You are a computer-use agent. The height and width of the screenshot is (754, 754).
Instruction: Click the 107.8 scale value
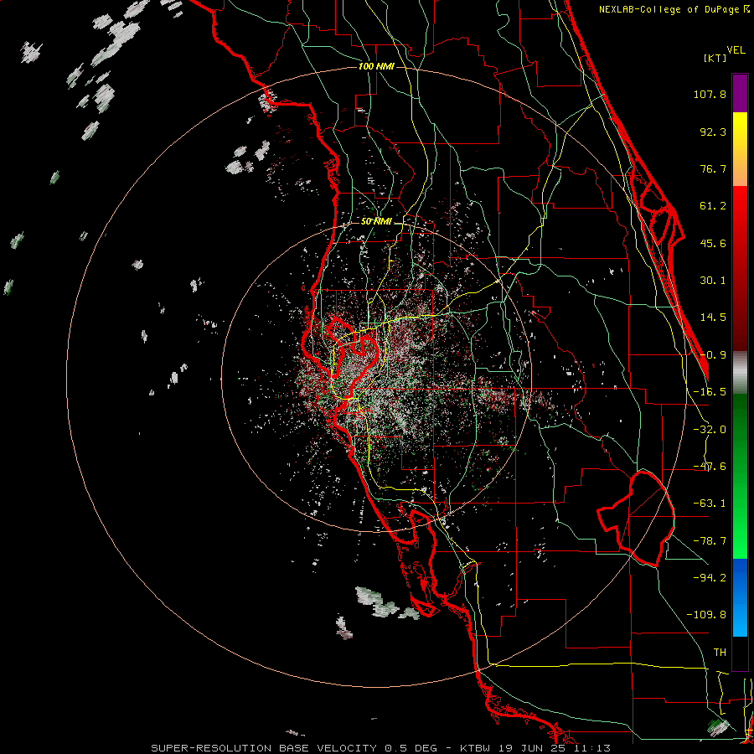[710, 94]
